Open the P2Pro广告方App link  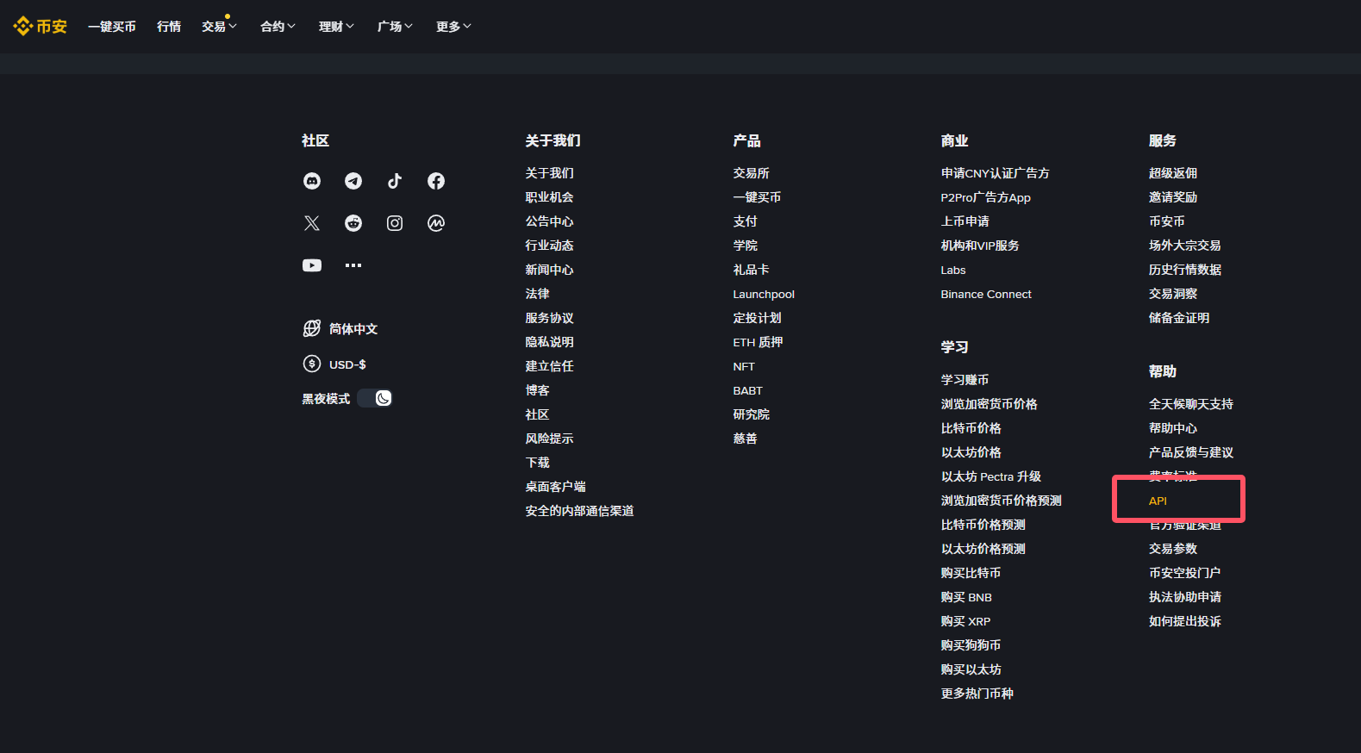[985, 197]
